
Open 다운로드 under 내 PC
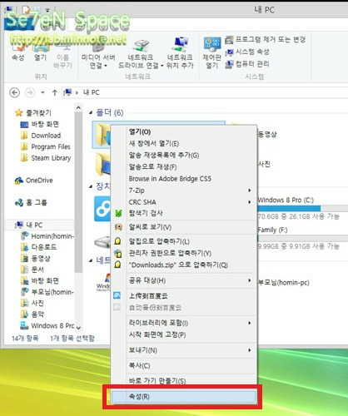(39, 247)
